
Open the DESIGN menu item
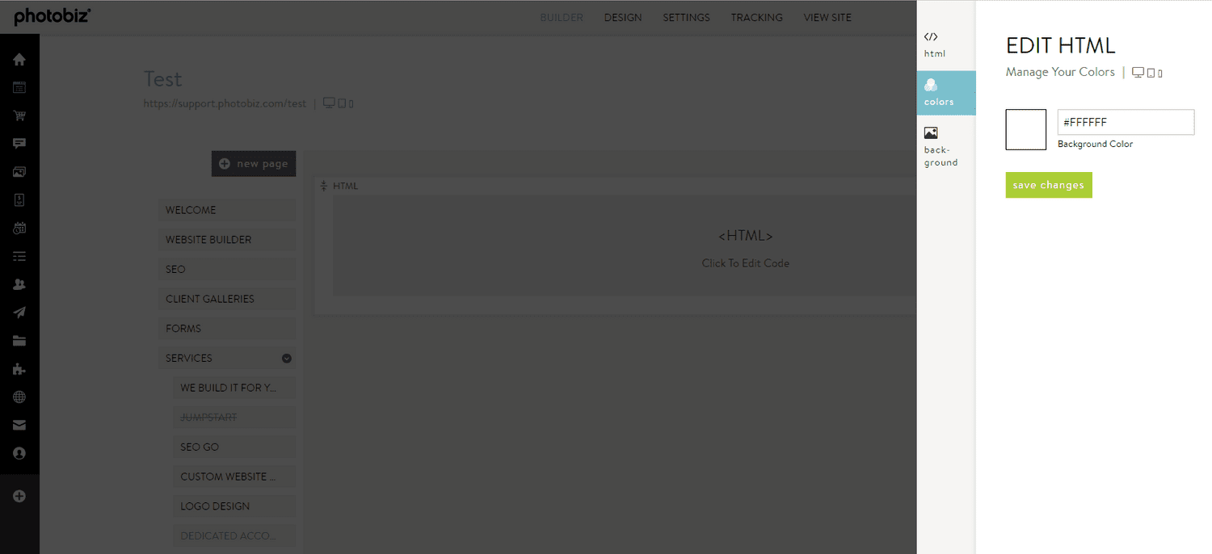622,17
